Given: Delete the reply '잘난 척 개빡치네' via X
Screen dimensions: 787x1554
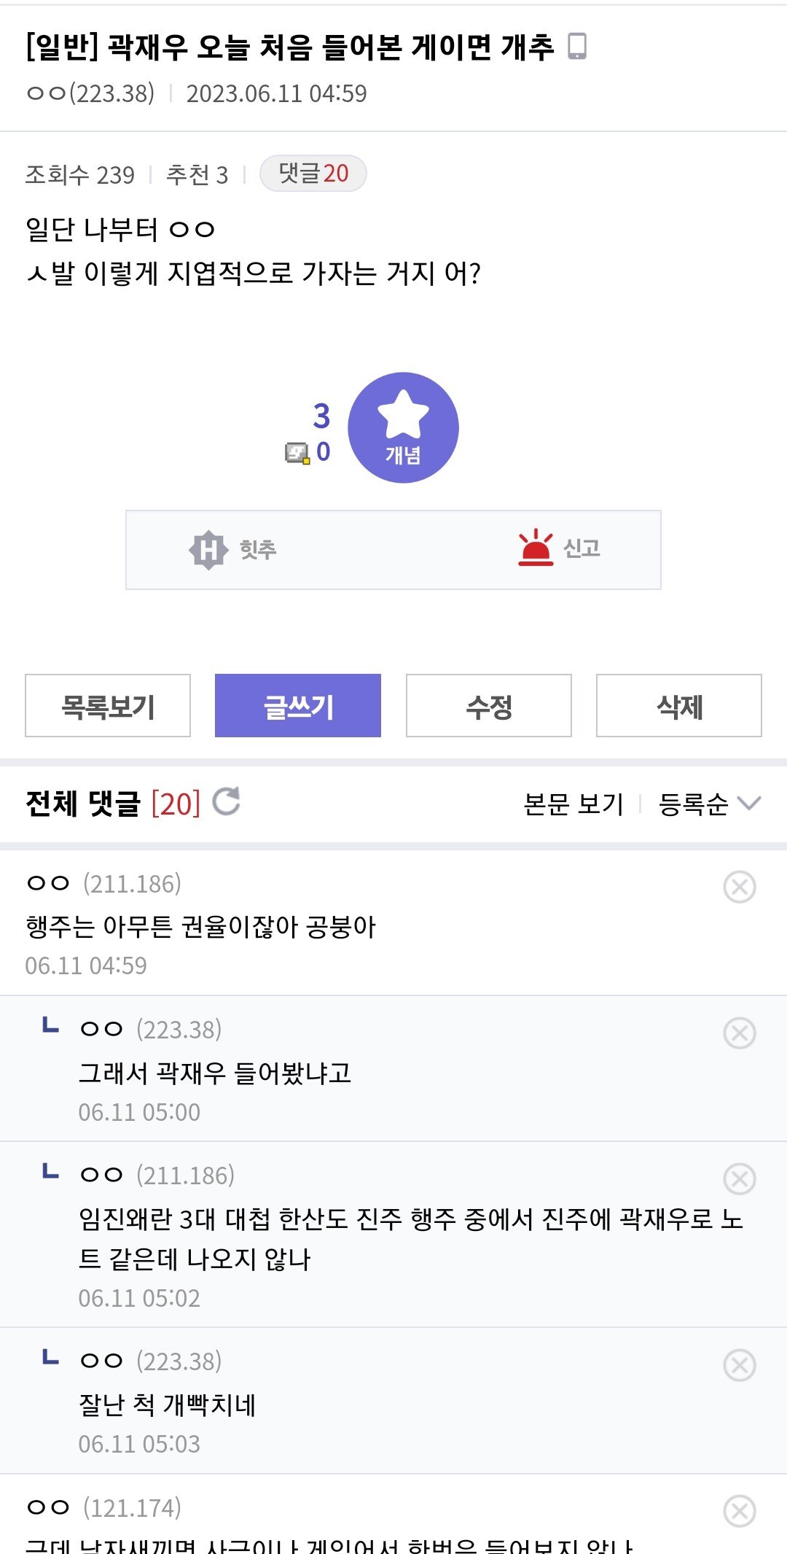Looking at the screenshot, I should (x=740, y=1364).
